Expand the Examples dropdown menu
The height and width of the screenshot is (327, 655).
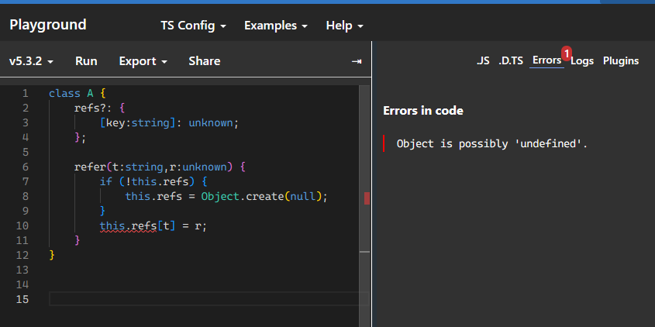point(275,26)
